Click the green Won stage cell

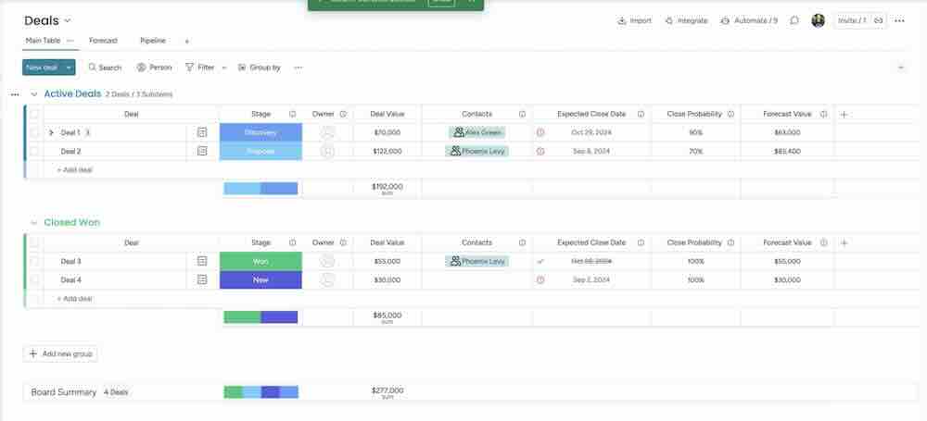[x=260, y=261]
